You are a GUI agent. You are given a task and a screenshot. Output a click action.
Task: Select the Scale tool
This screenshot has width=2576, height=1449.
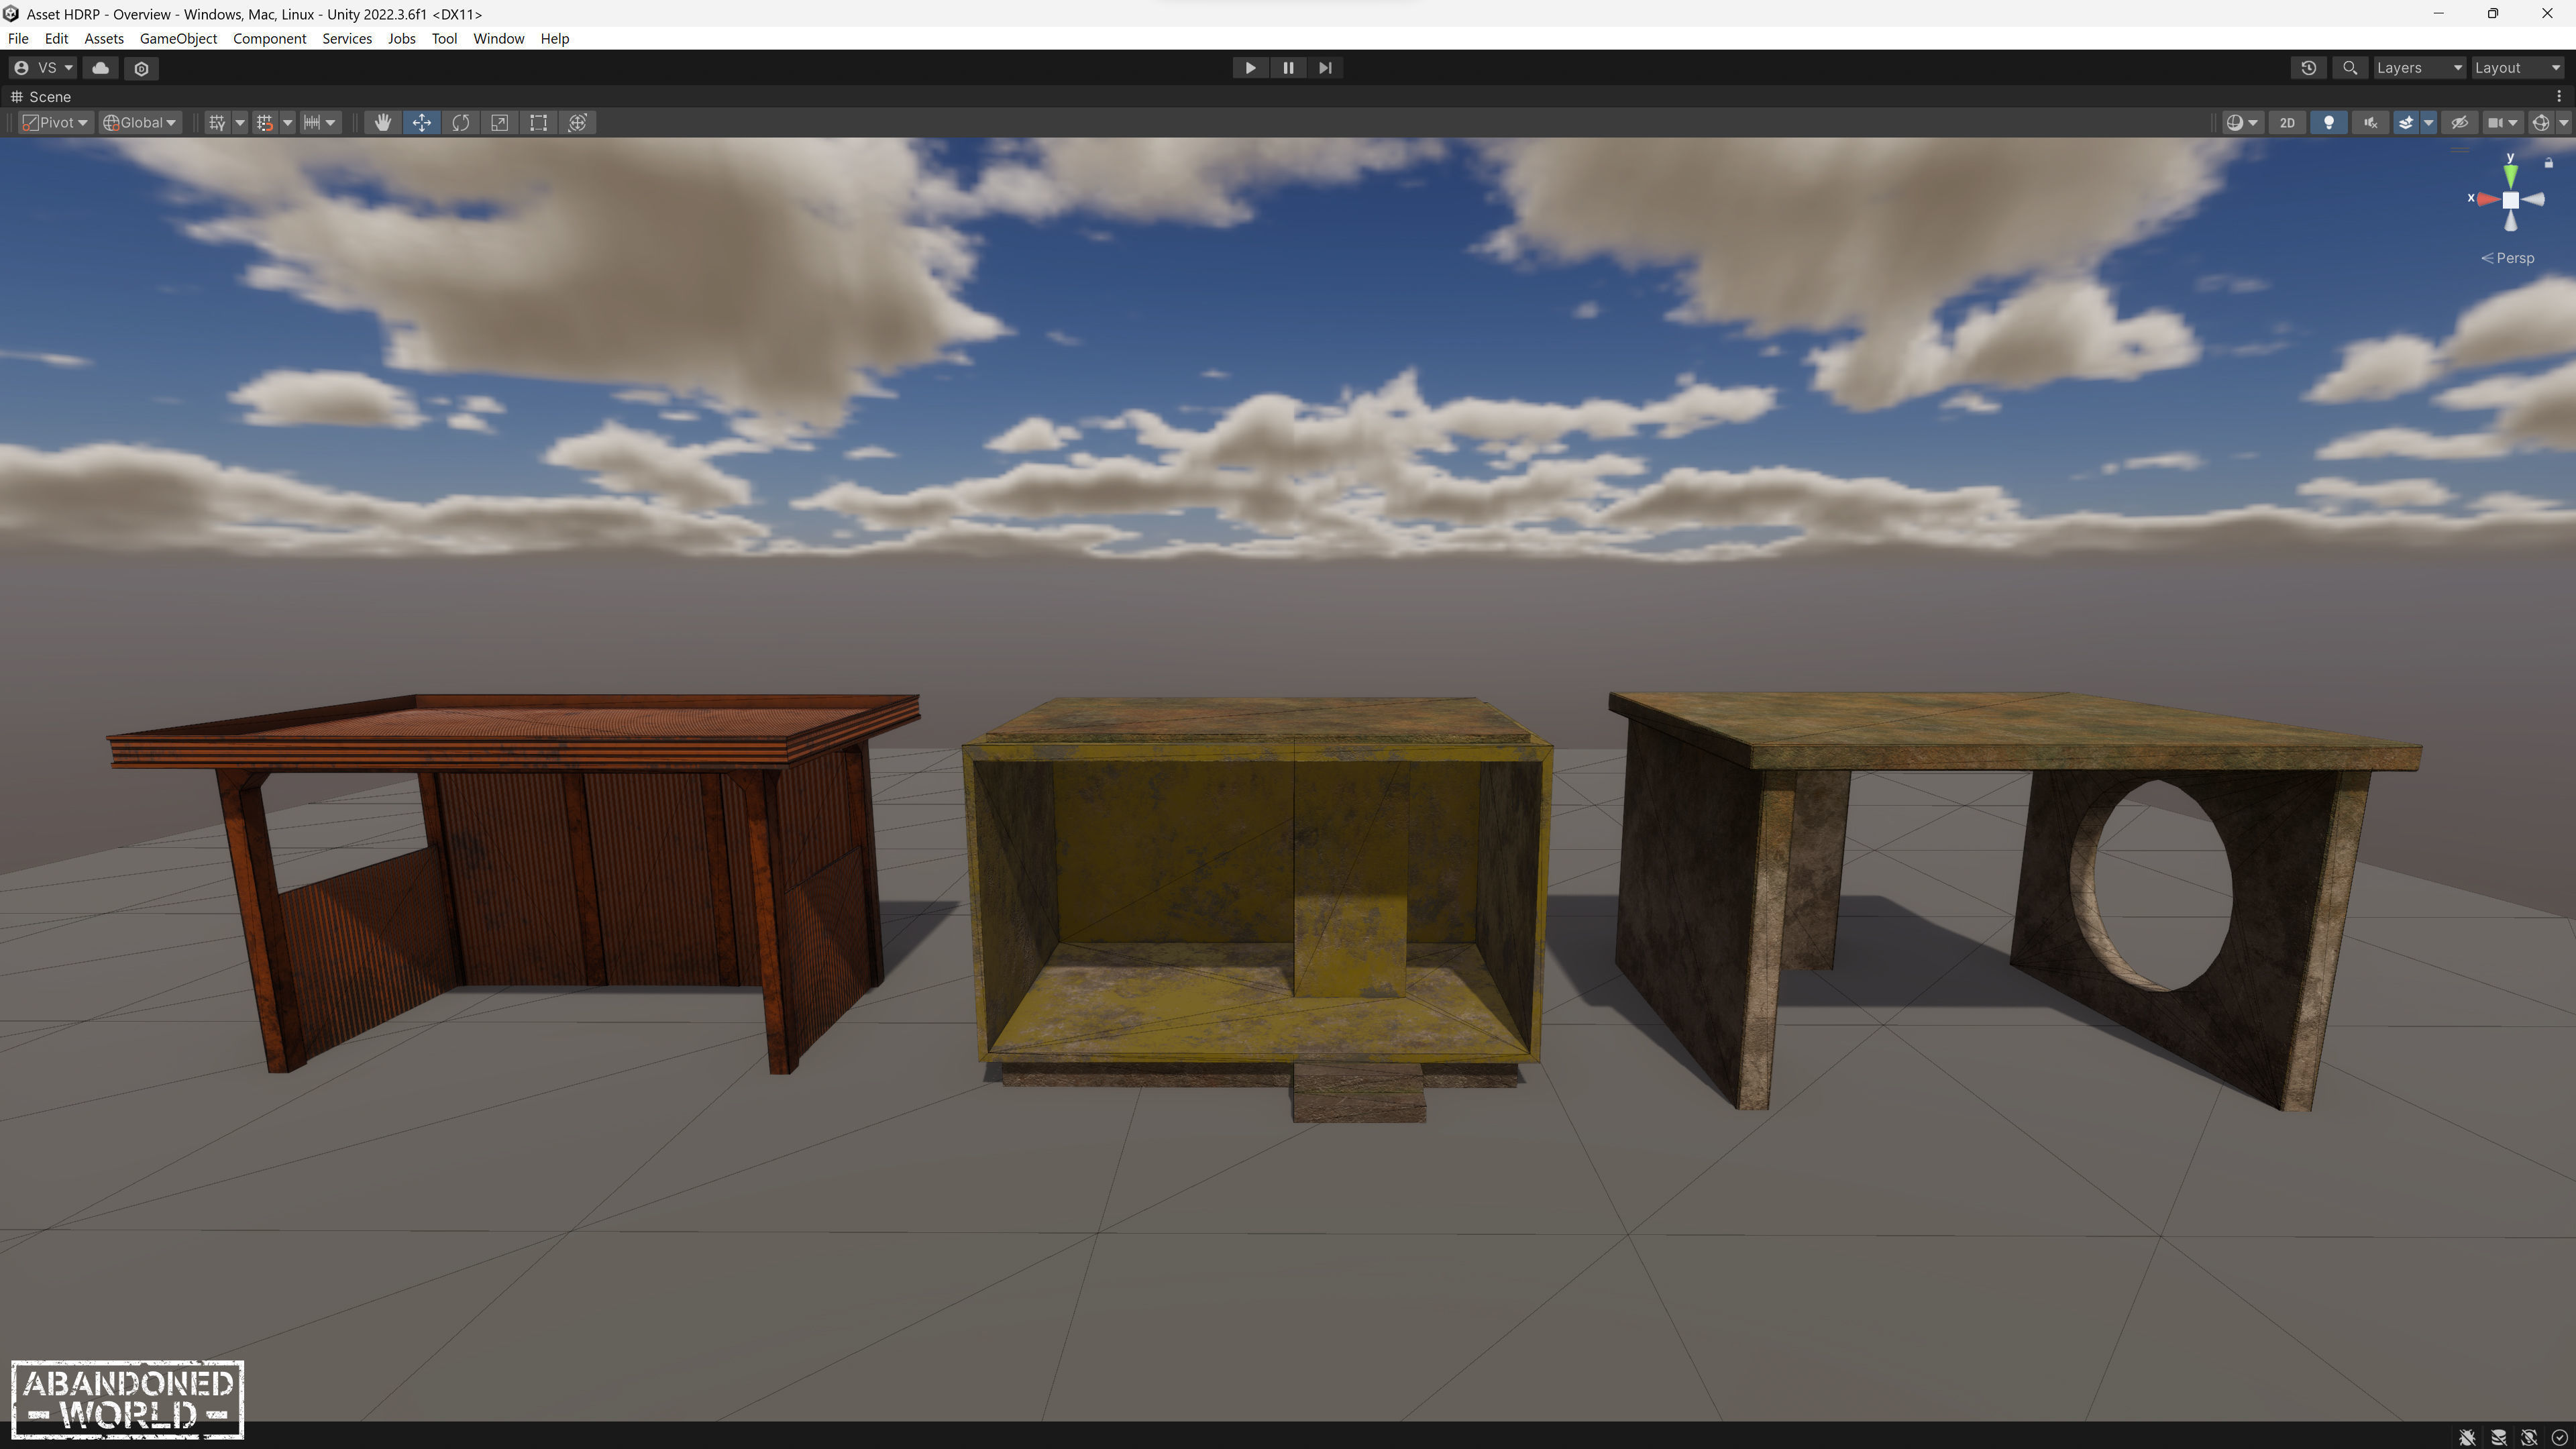[x=499, y=123]
